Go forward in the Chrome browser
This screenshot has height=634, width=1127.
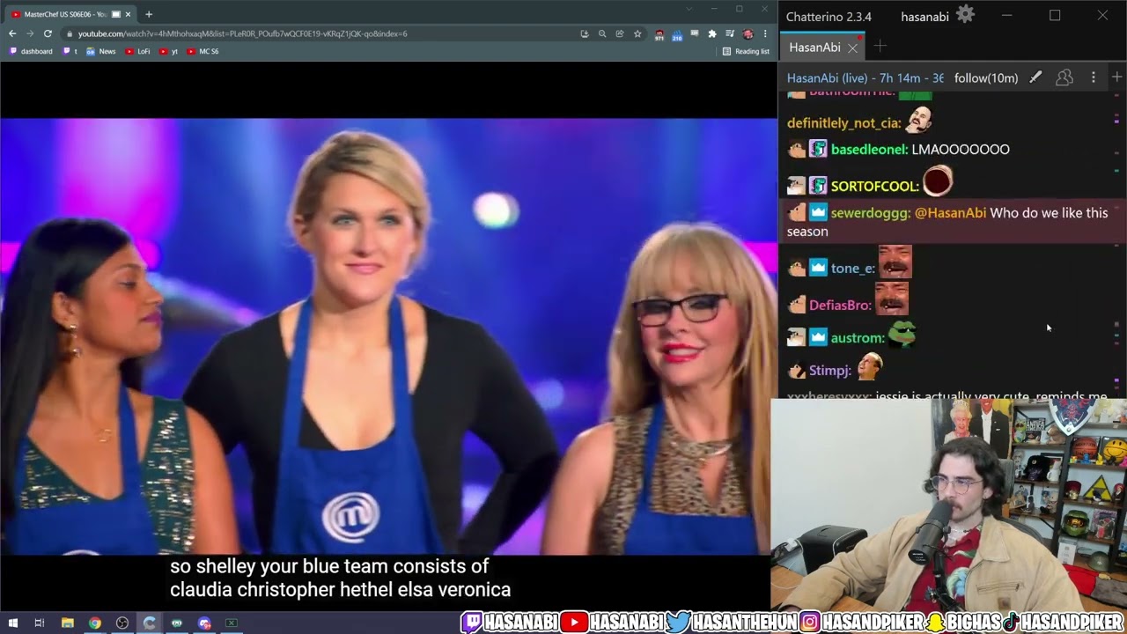click(x=30, y=33)
